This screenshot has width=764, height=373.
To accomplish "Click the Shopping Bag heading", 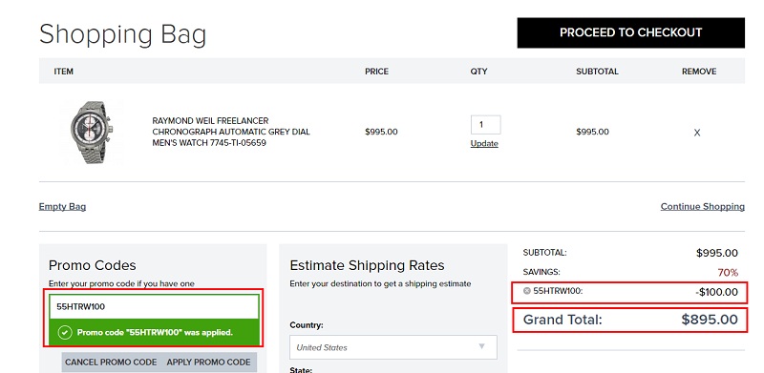I will click(x=123, y=35).
